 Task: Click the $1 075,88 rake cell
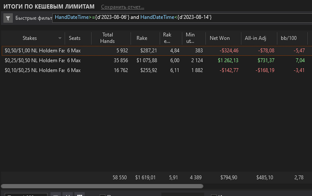pyautogui.click(x=147, y=60)
